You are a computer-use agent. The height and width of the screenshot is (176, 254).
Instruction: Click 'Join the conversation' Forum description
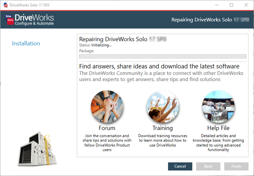pos(107,142)
